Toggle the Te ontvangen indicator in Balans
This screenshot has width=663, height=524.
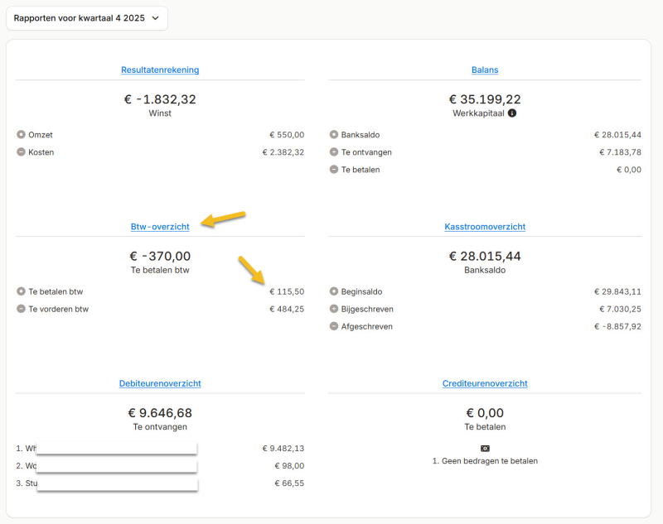(x=332, y=152)
